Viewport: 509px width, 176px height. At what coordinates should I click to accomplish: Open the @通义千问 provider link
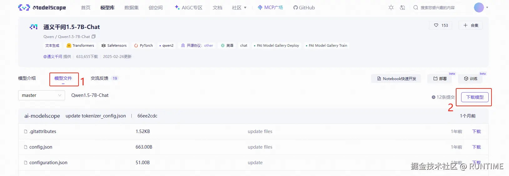click(53, 57)
